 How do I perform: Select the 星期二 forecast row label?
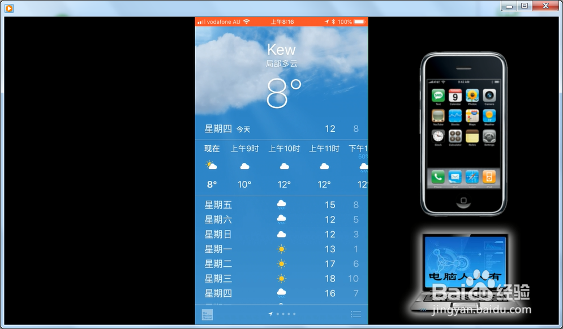coord(218,263)
